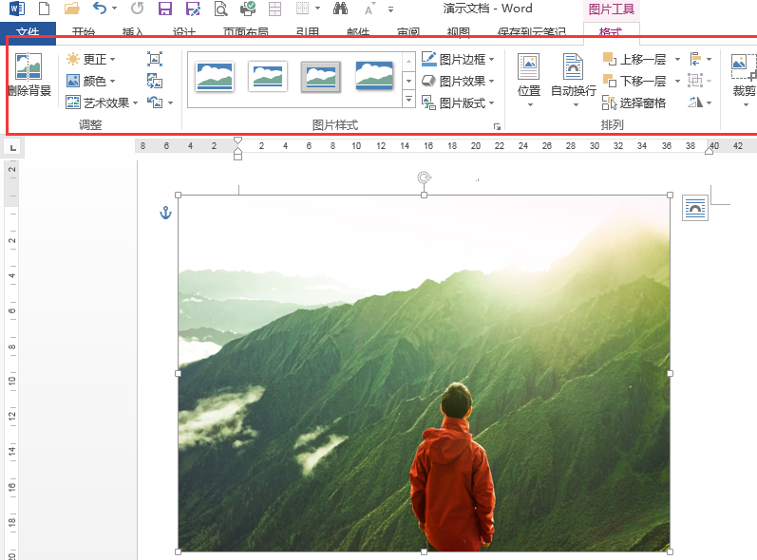Click Wrap Text (自动换行) button
Image resolution: width=757 pixels, height=560 pixels.
pyautogui.click(x=574, y=76)
